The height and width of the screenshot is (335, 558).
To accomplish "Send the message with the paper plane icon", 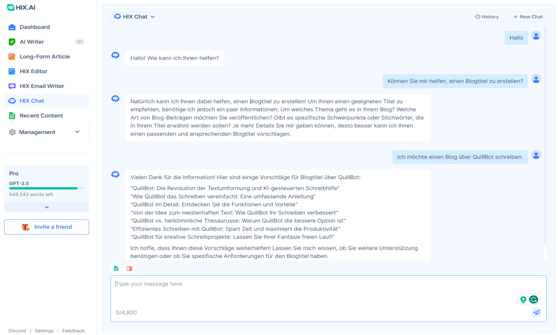I will point(536,313).
